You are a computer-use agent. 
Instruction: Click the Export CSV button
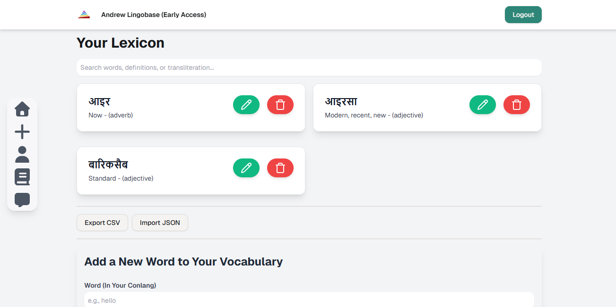pos(102,223)
